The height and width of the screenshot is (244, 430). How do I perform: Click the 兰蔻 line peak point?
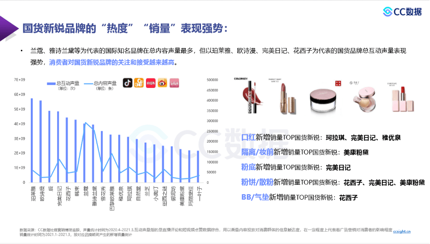85,122
